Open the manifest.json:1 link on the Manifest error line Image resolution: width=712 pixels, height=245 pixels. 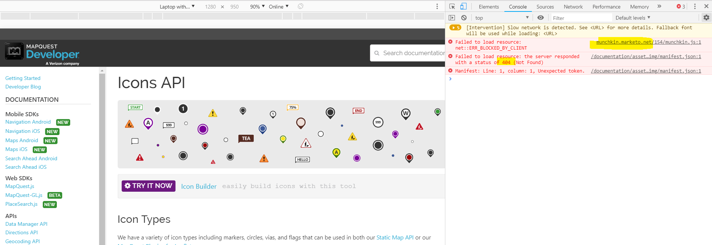pyautogui.click(x=646, y=71)
